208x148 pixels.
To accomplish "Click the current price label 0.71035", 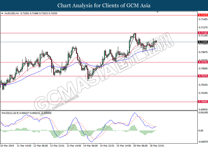I will point(203,42).
